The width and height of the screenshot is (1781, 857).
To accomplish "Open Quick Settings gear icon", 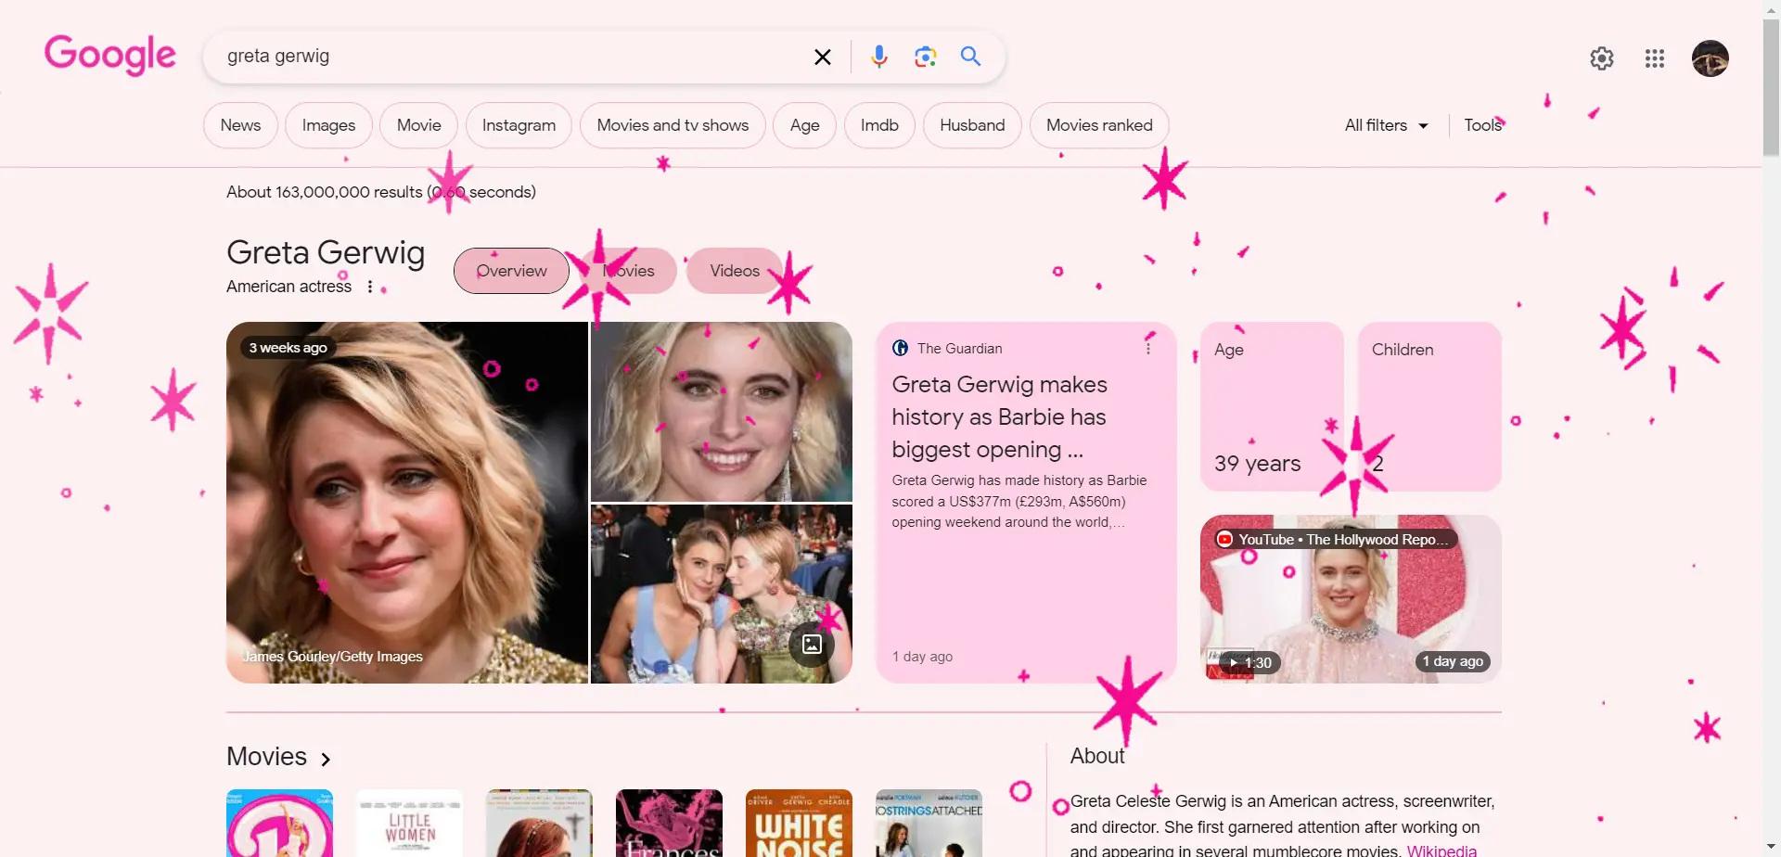I will 1602,58.
